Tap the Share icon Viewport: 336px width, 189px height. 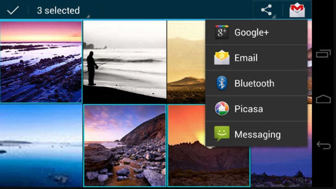click(x=267, y=10)
